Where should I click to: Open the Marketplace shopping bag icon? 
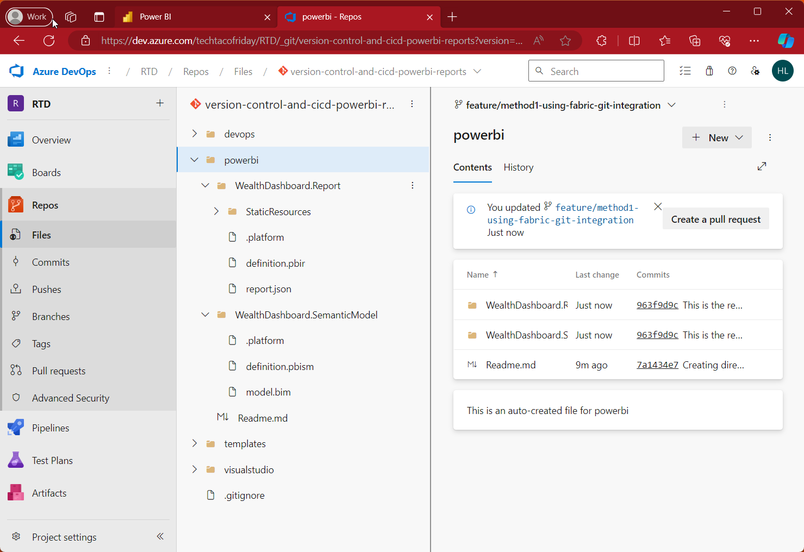tap(709, 71)
